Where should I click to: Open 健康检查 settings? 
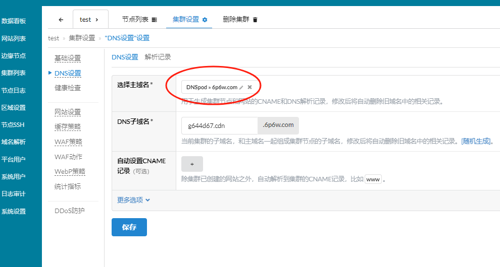(68, 88)
